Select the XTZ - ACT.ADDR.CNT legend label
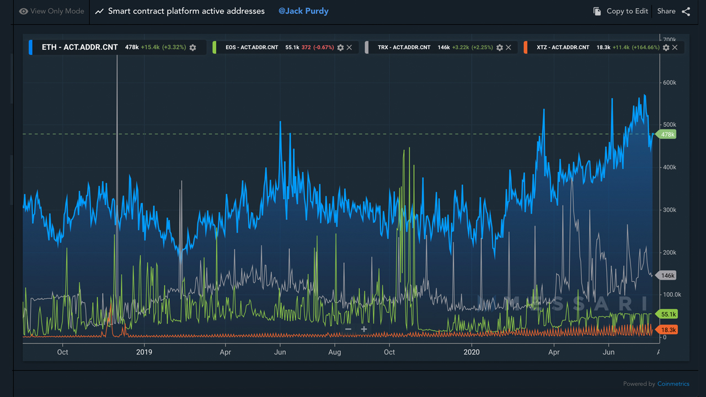706x397 pixels. point(563,47)
